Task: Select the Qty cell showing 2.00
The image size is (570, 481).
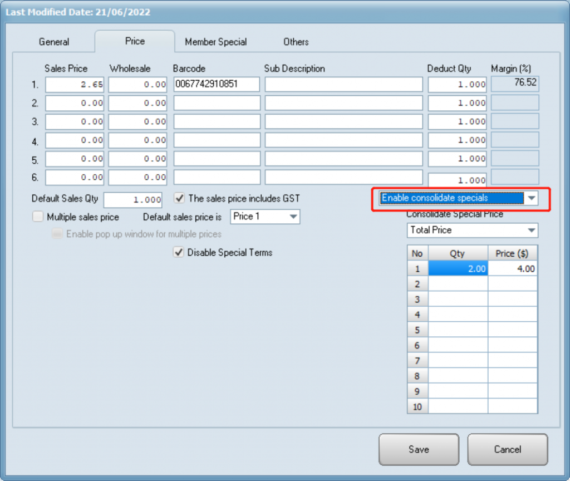Action: [458, 269]
